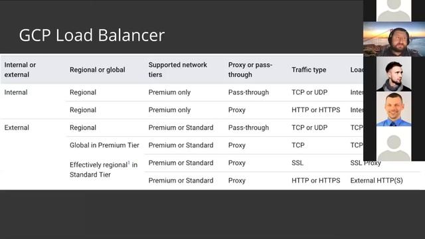
Task: Click the bottom gray avatar placeholder participant
Action: click(x=394, y=143)
